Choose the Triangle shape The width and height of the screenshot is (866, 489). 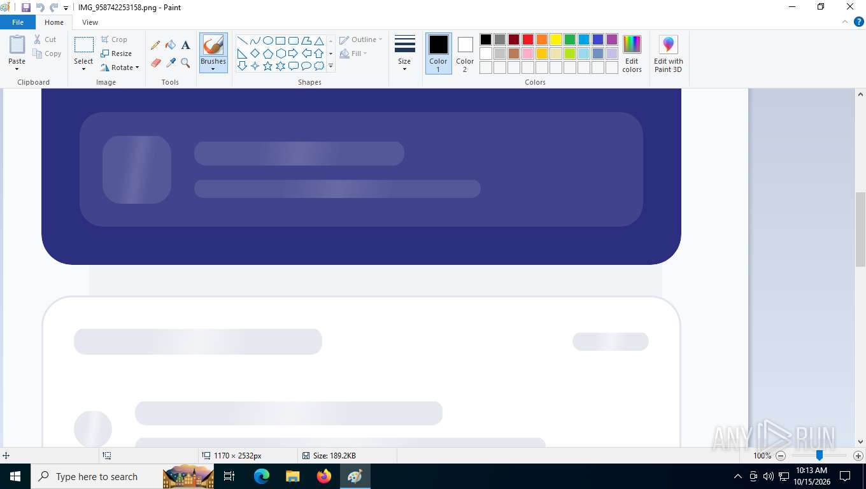319,41
